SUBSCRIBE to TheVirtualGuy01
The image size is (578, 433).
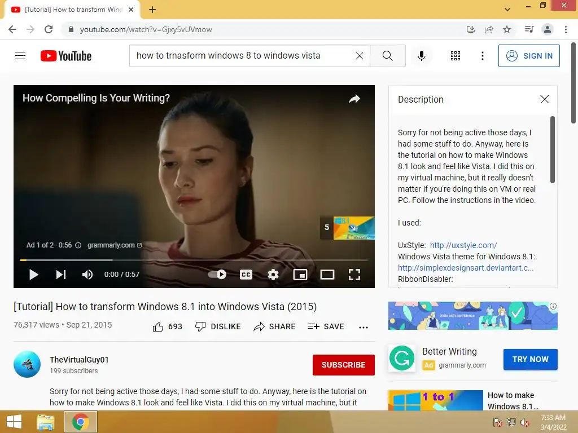click(344, 365)
